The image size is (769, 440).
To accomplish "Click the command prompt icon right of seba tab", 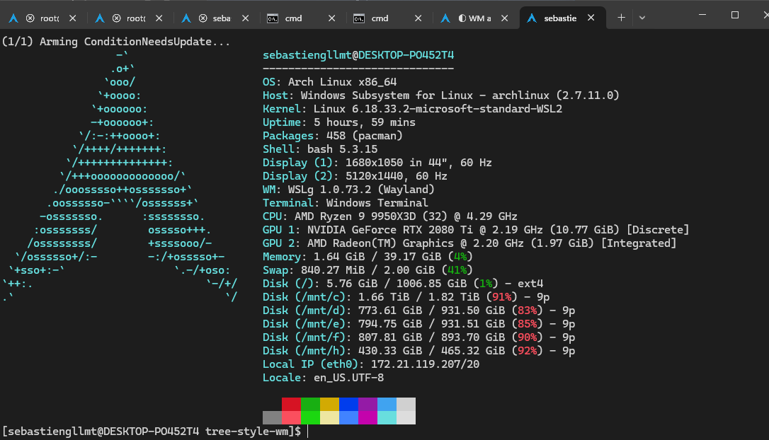I will pos(273,18).
